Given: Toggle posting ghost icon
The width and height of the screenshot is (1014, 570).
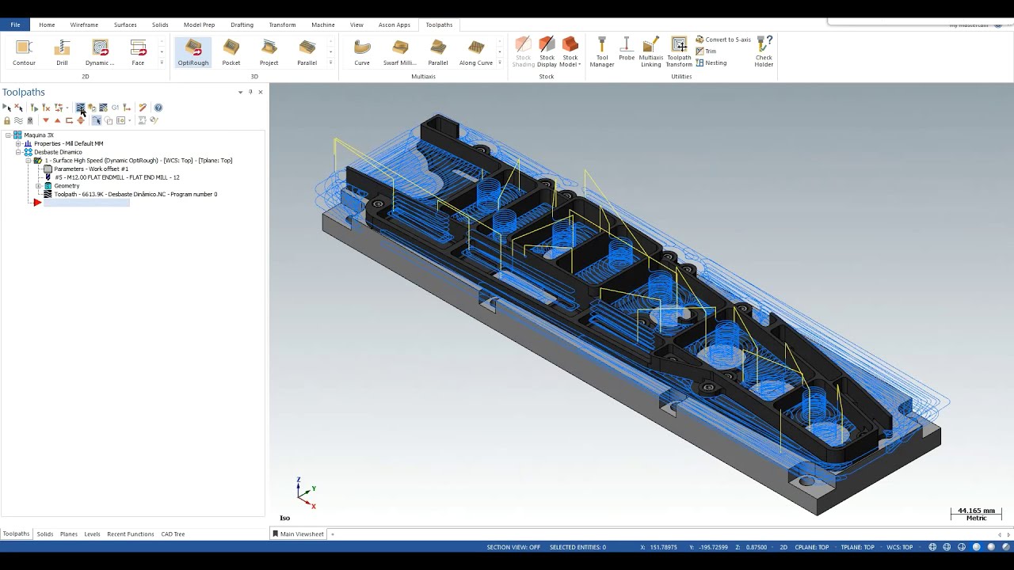Looking at the screenshot, I should (30, 120).
